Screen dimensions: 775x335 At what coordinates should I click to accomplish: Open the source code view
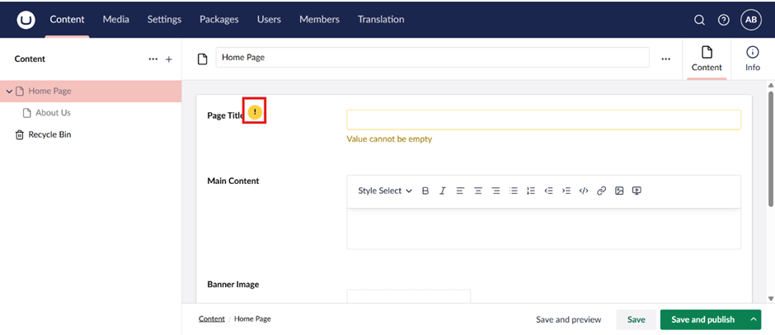click(584, 191)
